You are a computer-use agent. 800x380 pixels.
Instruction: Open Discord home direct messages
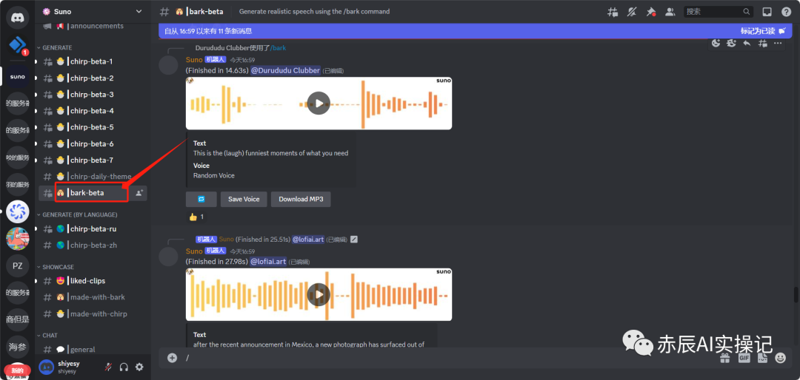[17, 18]
